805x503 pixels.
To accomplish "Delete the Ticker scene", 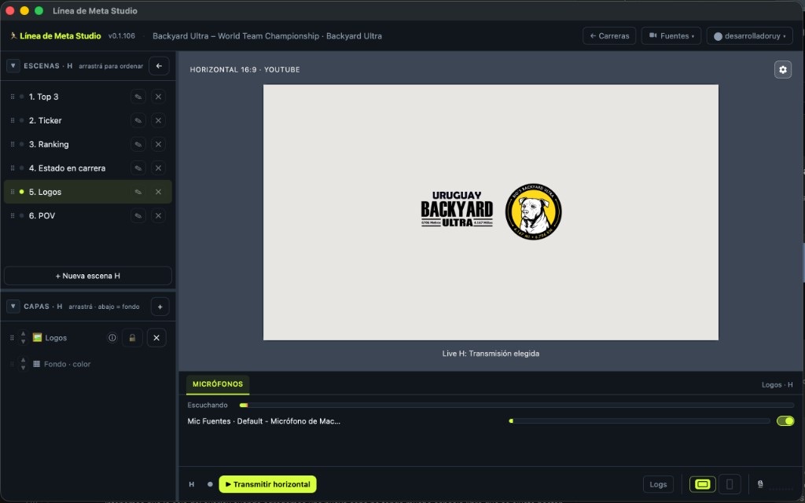I will point(158,120).
